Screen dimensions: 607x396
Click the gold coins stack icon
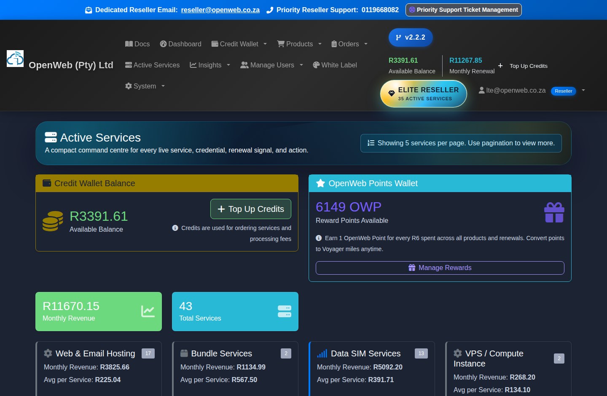(53, 221)
